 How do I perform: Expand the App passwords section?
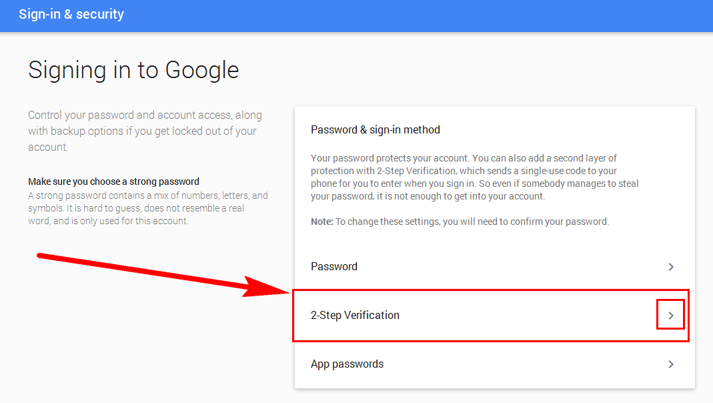click(490, 364)
